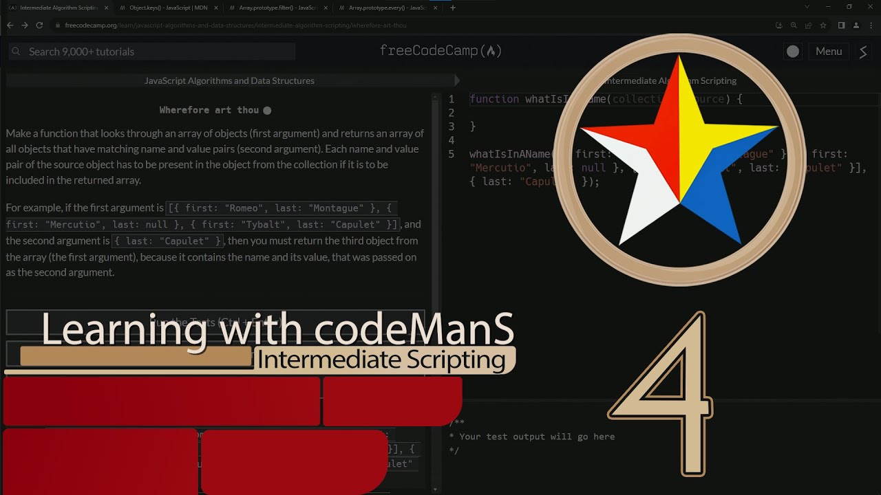Screen dimensions: 881x495
Task: Share this page from address bar
Action: (808, 25)
